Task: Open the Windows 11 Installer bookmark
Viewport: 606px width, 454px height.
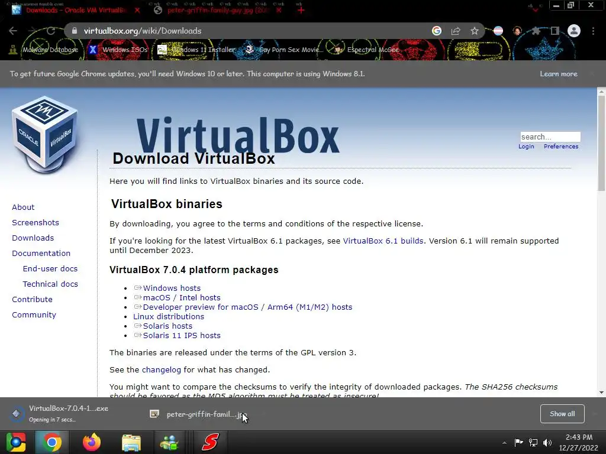Action: (x=196, y=50)
